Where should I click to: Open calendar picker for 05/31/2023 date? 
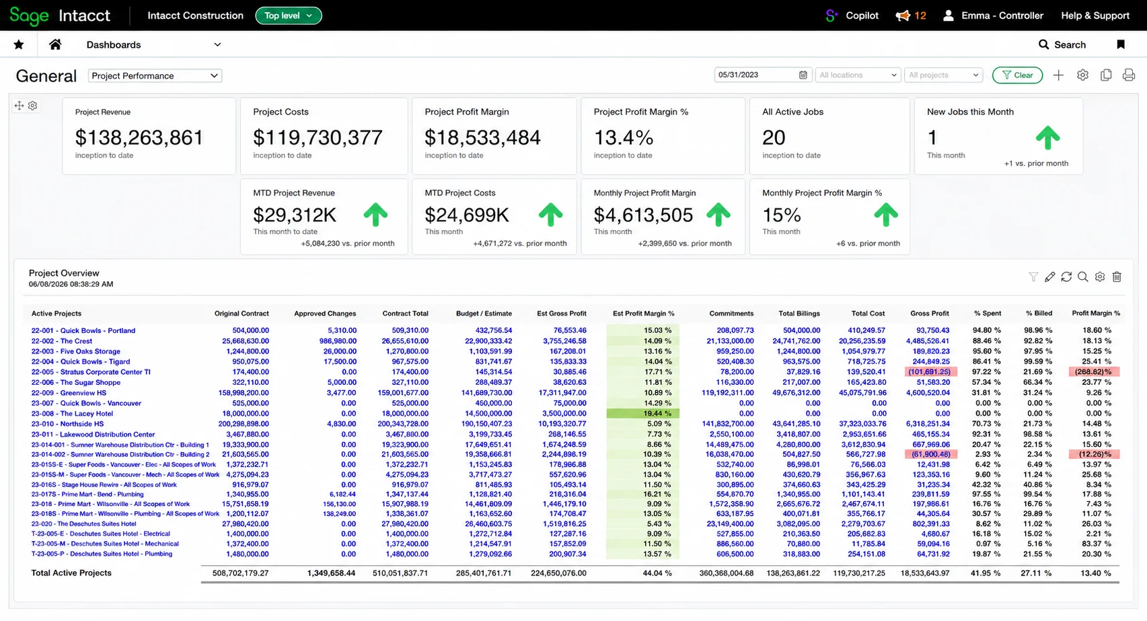(x=803, y=75)
